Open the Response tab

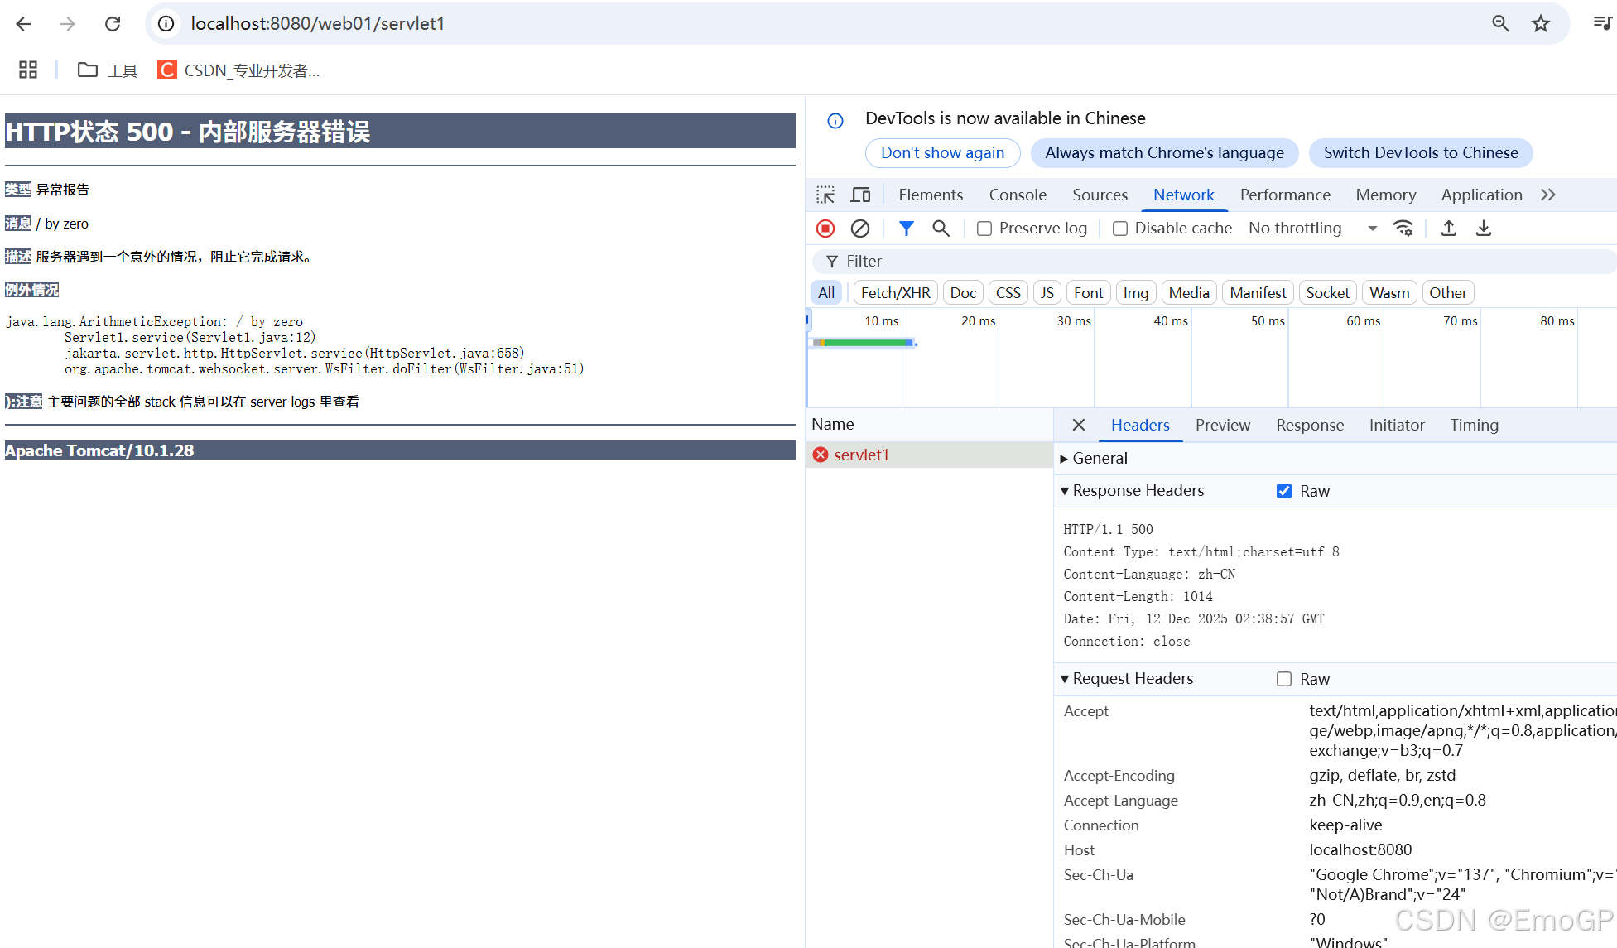pyautogui.click(x=1310, y=425)
